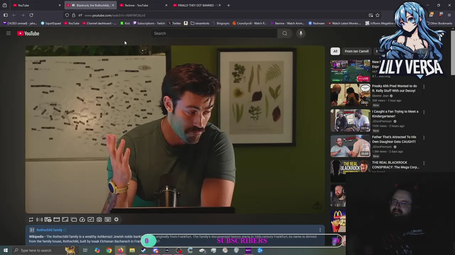Mute the Blackrock tab via speaker icon
The height and width of the screenshot is (255, 455).
[73, 5]
